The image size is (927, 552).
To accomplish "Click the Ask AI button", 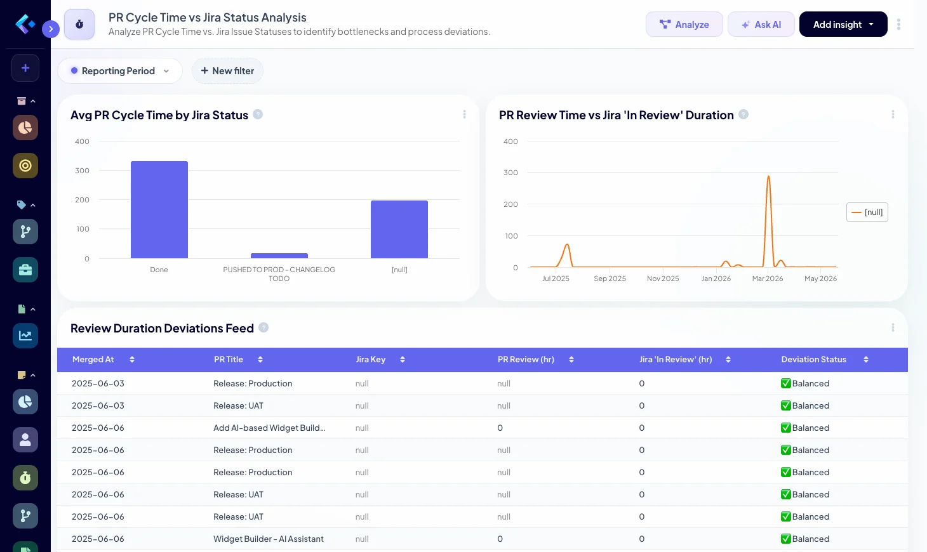I will click(761, 24).
